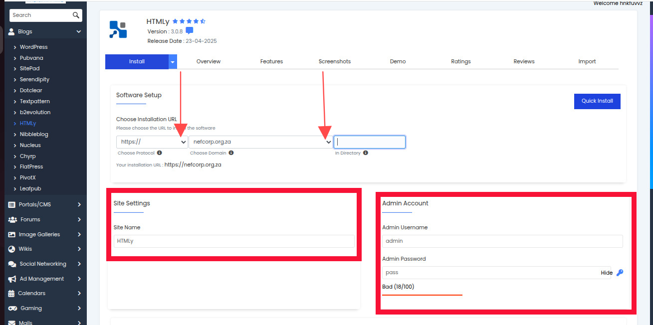This screenshot has height=325, width=653.
Task: Click the Calendars icon
Action: [x=11, y=293]
